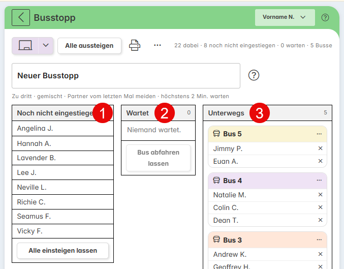The height and width of the screenshot is (269, 344).
Task: Open Bus 4 options menu
Action: [319, 181]
